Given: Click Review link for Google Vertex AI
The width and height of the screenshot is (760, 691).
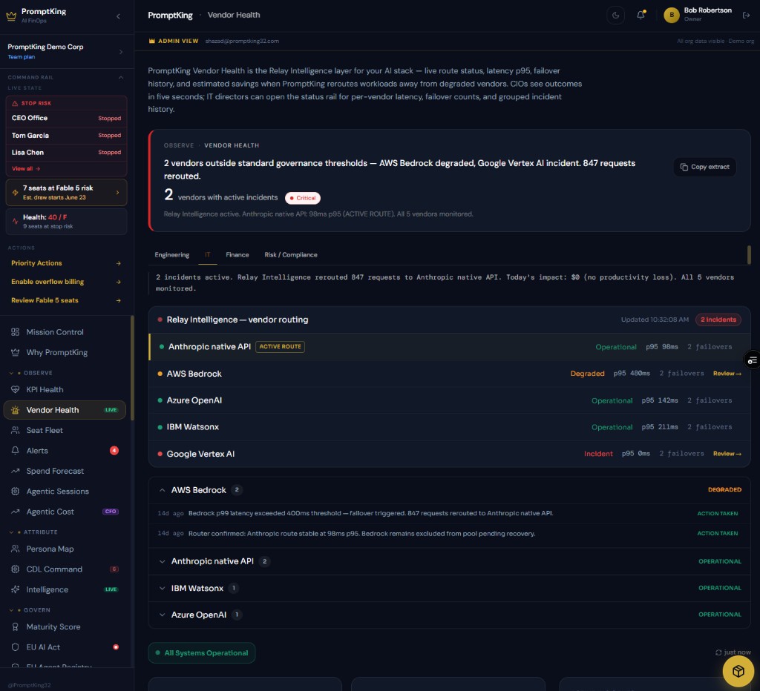Looking at the screenshot, I should pyautogui.click(x=727, y=454).
